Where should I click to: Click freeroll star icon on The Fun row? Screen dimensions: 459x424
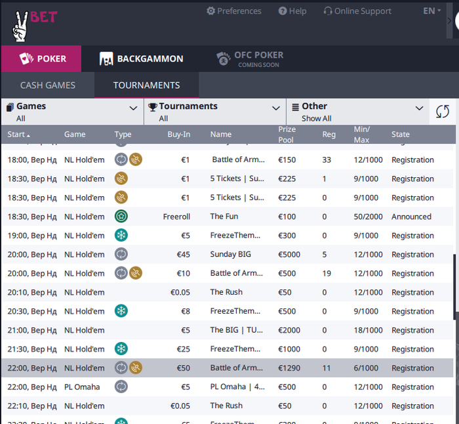121,216
